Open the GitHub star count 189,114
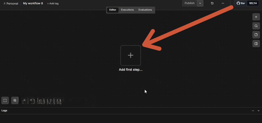The height and width of the screenshot is (123, 262). point(253,3)
